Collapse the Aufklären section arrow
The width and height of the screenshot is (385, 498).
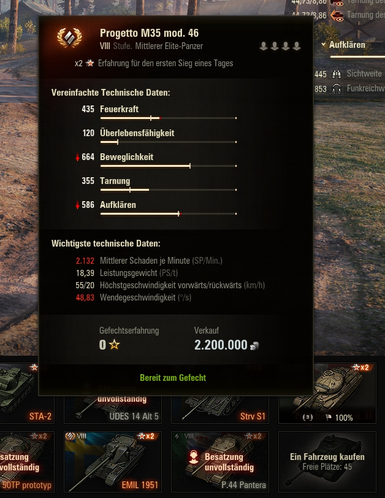coord(324,45)
